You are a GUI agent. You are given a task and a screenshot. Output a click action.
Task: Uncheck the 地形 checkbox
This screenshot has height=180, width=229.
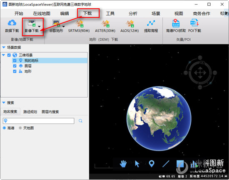(15, 71)
